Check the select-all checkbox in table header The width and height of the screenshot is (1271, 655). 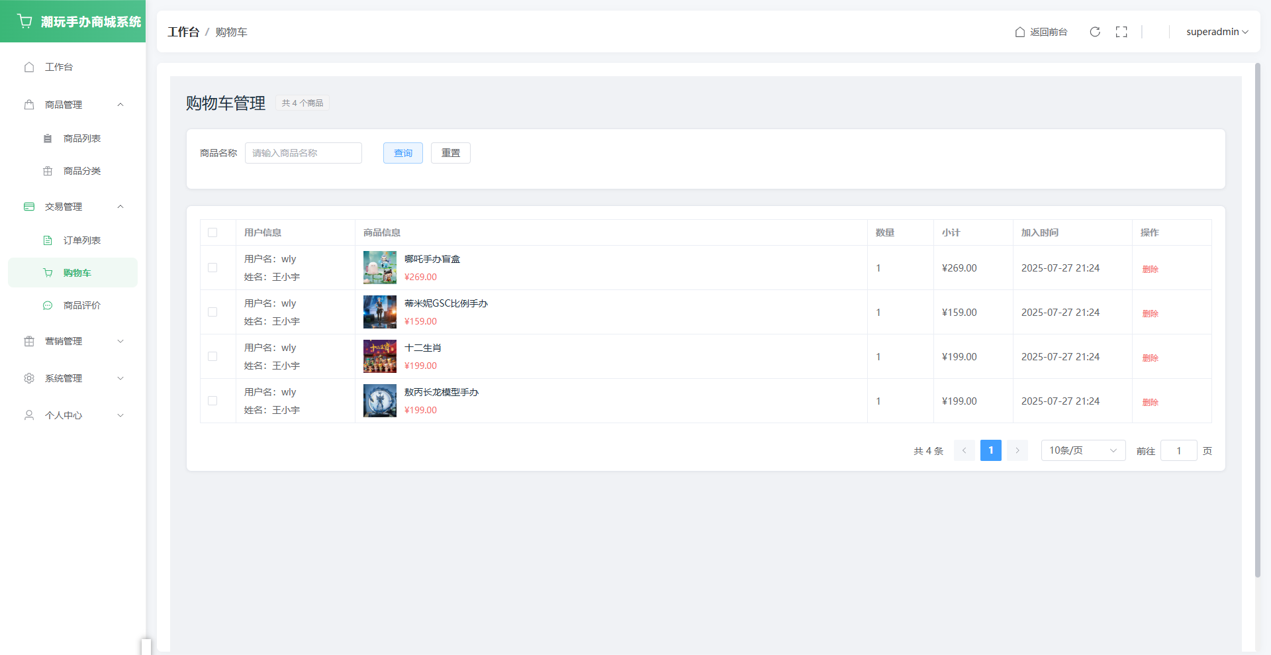click(x=212, y=232)
